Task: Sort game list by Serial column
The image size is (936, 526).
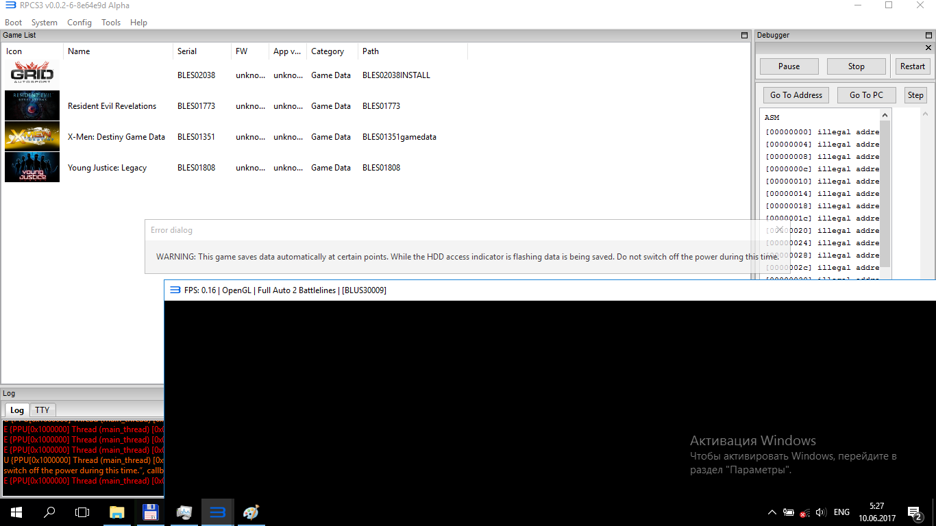Action: pyautogui.click(x=202, y=51)
